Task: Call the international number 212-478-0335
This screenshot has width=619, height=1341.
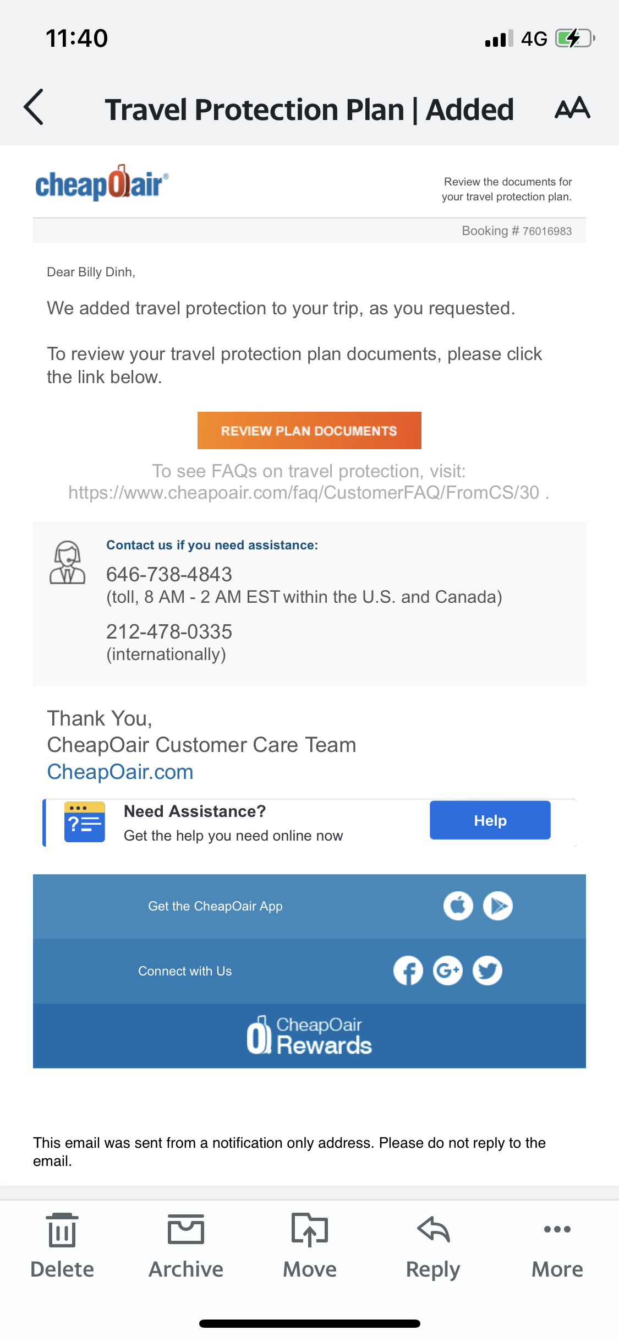Action: click(x=169, y=631)
